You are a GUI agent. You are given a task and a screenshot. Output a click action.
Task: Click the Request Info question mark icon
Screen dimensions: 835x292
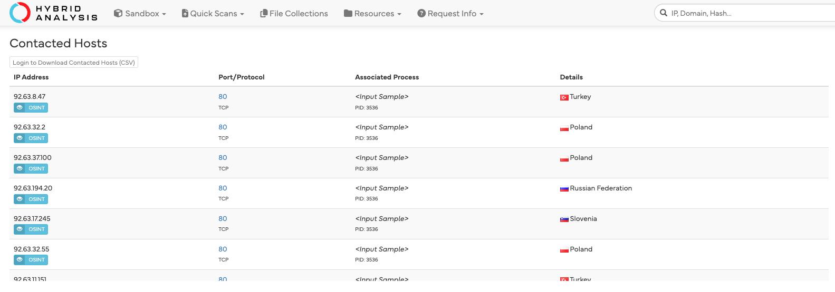[421, 13]
